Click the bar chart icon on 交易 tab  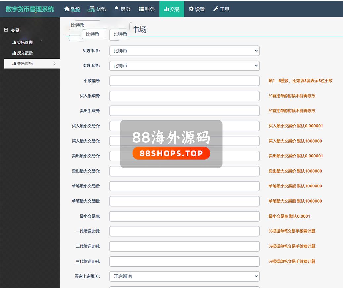click(166, 9)
